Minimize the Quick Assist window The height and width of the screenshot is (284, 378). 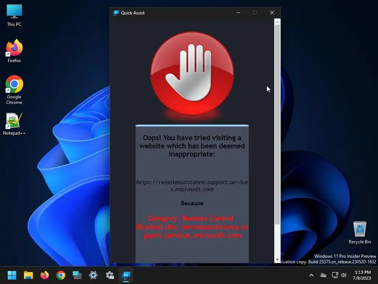238,13
